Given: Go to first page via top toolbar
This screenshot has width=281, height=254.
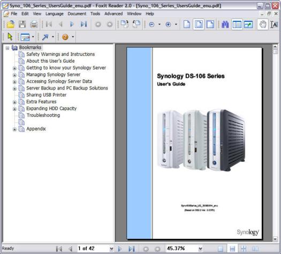Looking at the screenshot, I should [x=49, y=24].
